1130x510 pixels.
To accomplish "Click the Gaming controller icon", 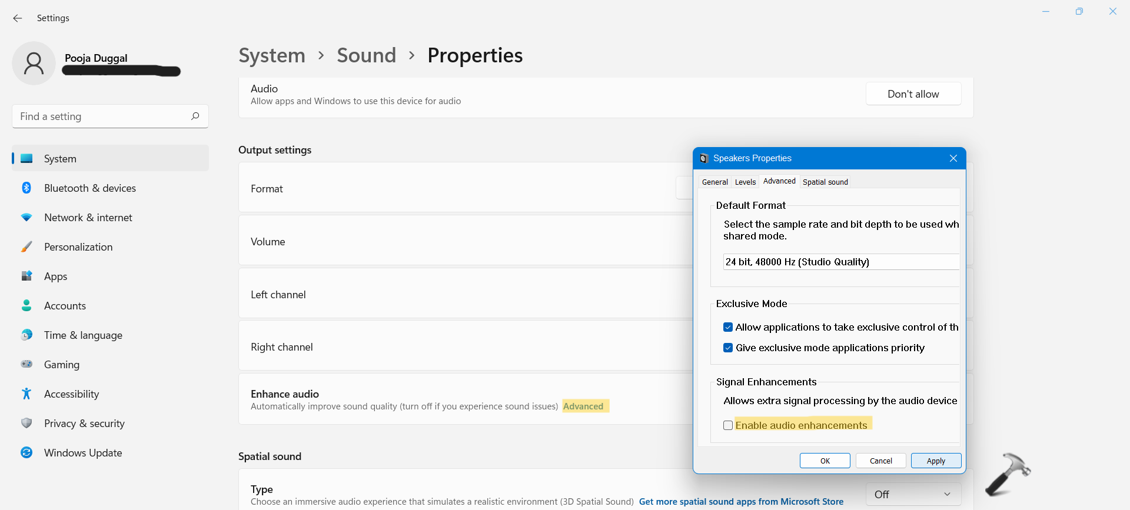I will click(26, 364).
